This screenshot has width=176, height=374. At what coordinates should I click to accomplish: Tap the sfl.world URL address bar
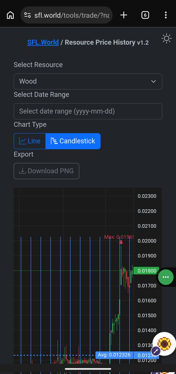click(x=66, y=15)
